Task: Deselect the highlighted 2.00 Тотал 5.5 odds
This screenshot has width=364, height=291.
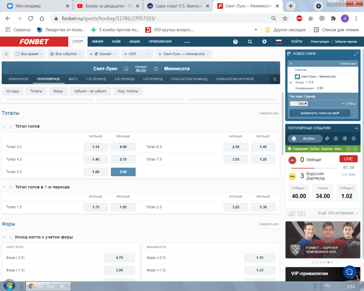Action: 123,172
